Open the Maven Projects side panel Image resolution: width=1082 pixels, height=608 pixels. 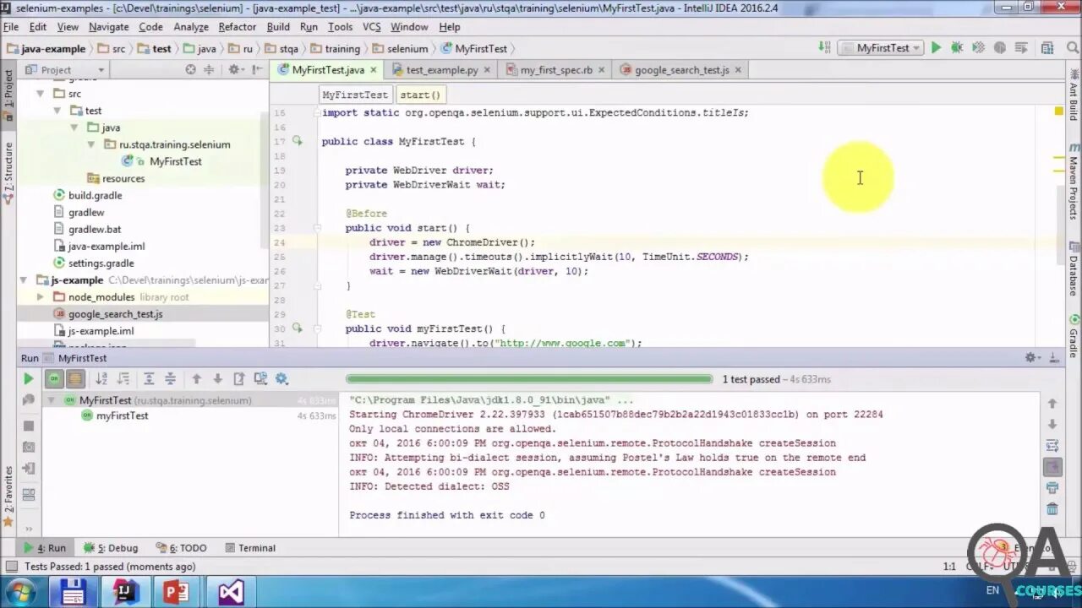[x=1074, y=183]
